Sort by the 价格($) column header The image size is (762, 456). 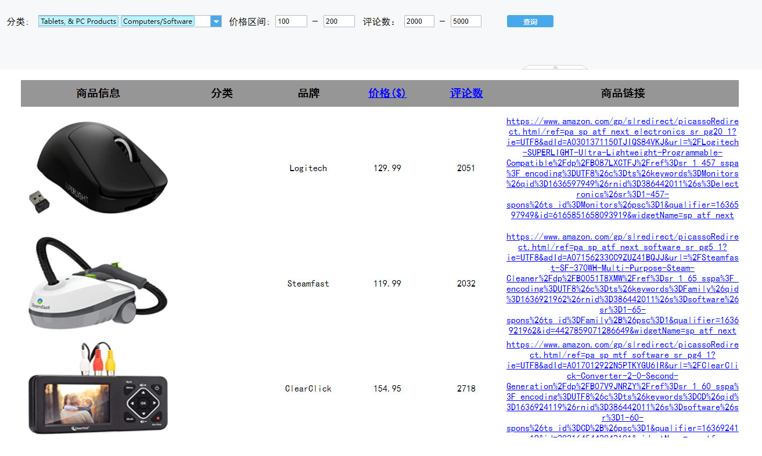387,93
